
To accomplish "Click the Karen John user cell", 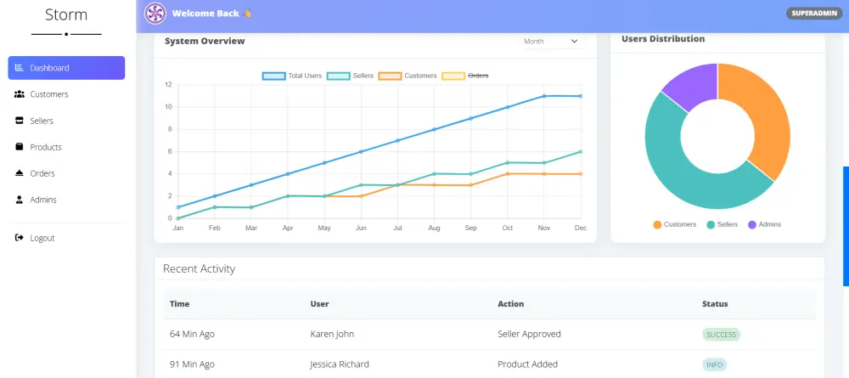I will coord(332,334).
